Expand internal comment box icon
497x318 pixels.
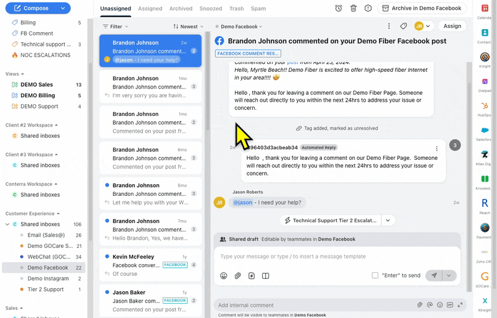pyautogui.click(x=460, y=305)
